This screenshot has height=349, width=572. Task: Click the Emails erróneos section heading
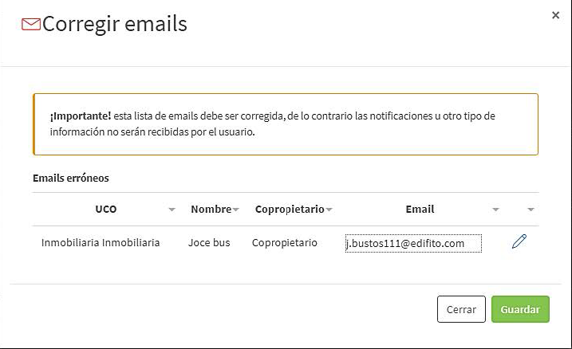coord(71,178)
